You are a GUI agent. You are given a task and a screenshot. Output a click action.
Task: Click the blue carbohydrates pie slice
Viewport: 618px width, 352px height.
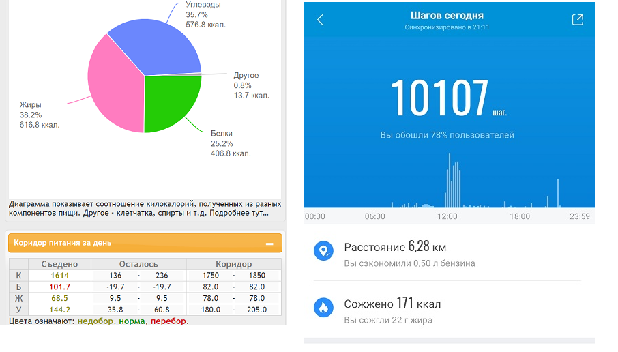click(158, 47)
